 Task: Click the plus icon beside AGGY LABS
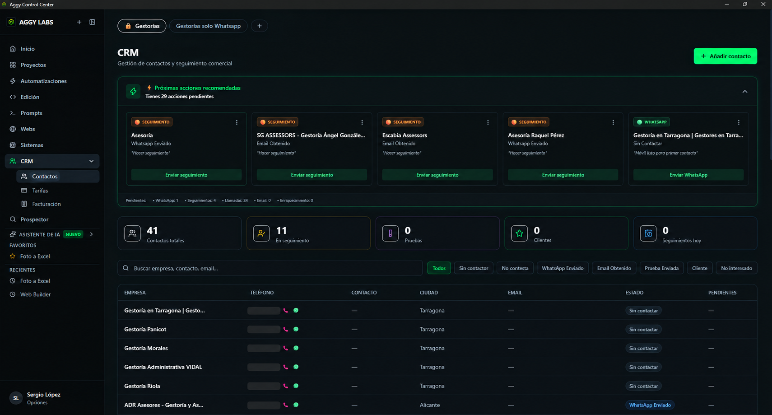click(79, 22)
